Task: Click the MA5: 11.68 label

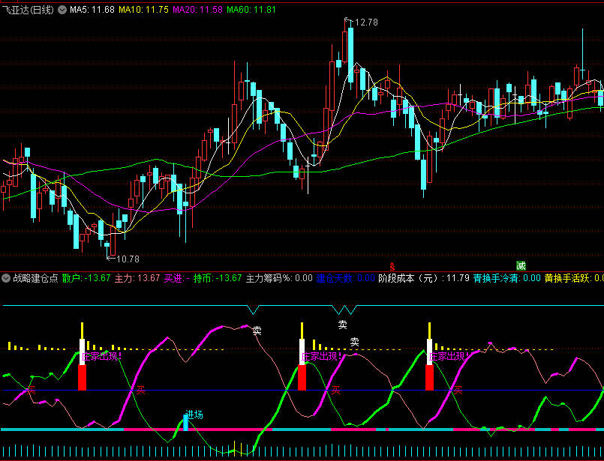Action: 92,10
